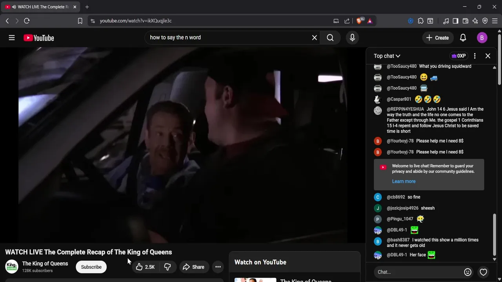Open the install/cast screen icon in address bar
502x282 pixels.
pyautogui.click(x=336, y=21)
